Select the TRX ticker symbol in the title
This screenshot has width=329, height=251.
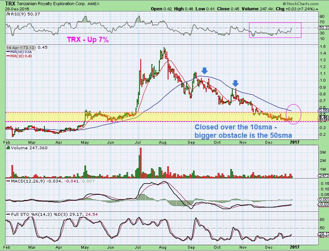[x=10, y=4]
